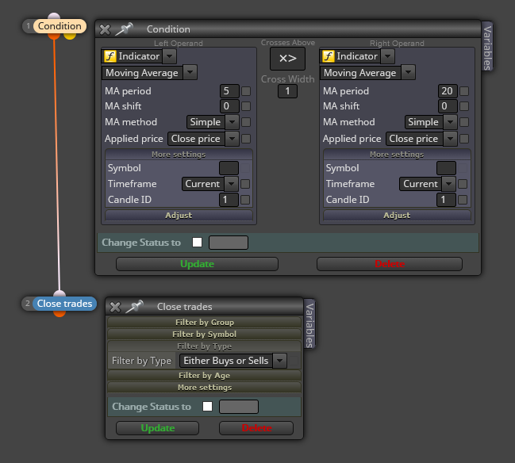Click Delete button in Close trades panel
Image resolution: width=515 pixels, height=463 pixels.
tap(256, 428)
